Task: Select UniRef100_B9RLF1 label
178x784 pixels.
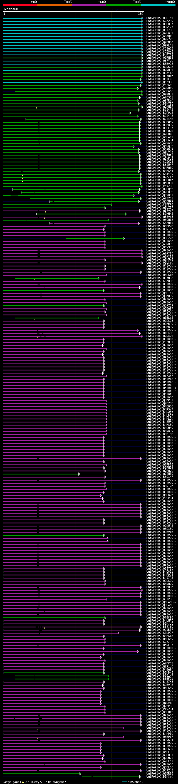Action: [160, 45]
